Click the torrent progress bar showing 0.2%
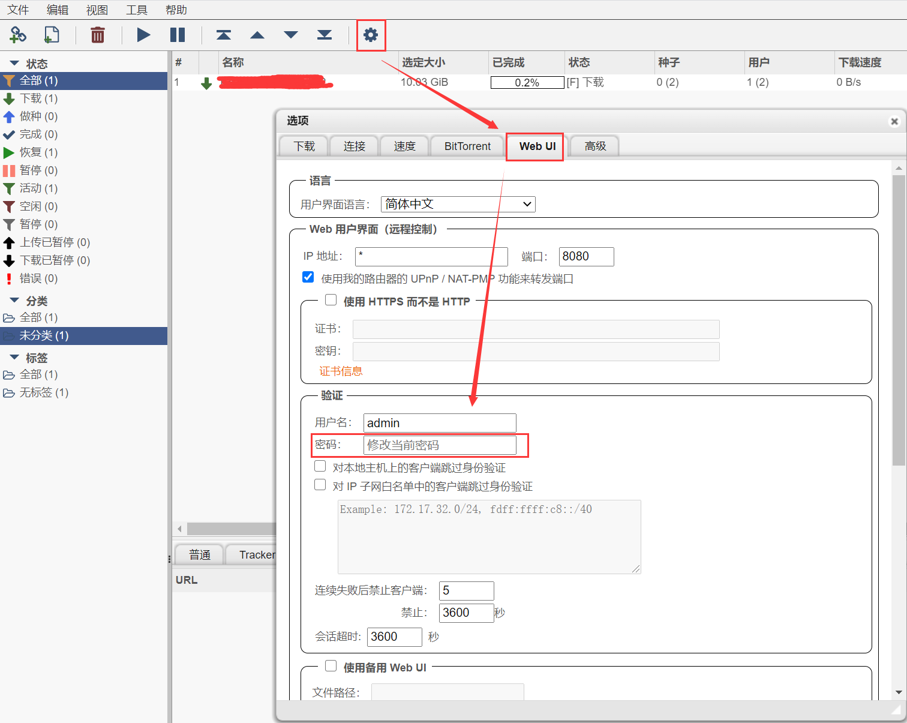907x723 pixels. point(527,82)
